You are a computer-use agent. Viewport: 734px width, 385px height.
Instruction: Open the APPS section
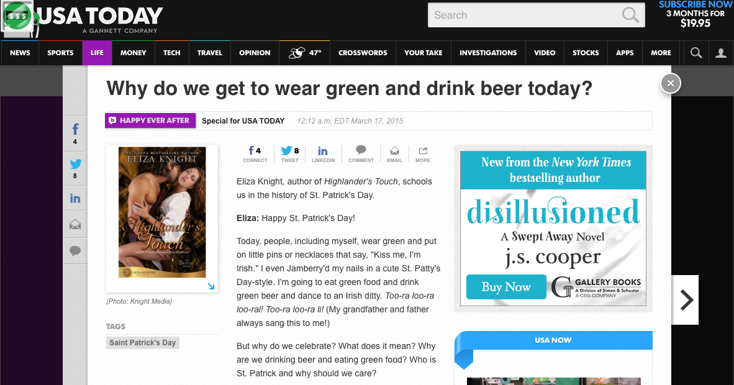pyautogui.click(x=625, y=53)
